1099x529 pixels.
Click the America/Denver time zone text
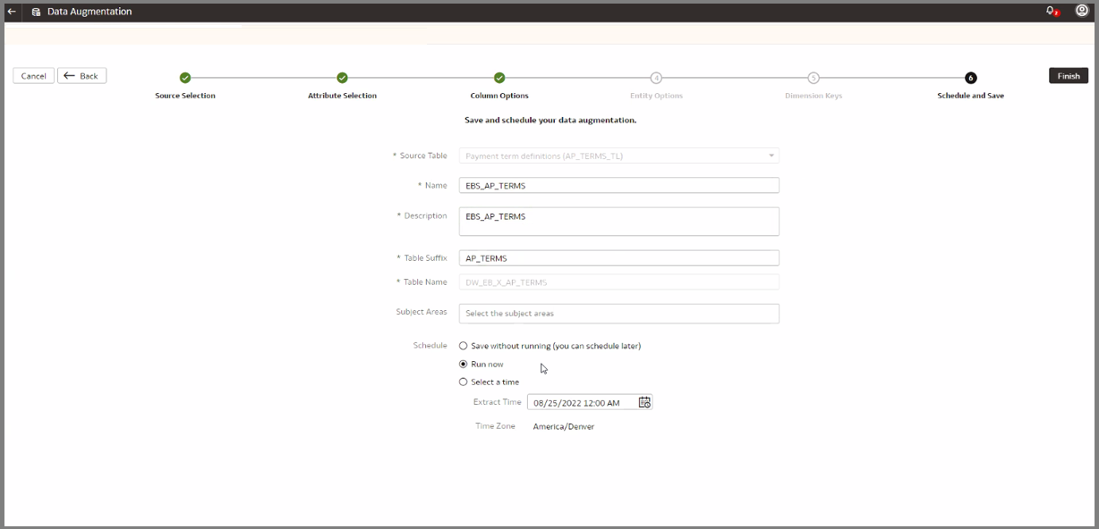[564, 426]
